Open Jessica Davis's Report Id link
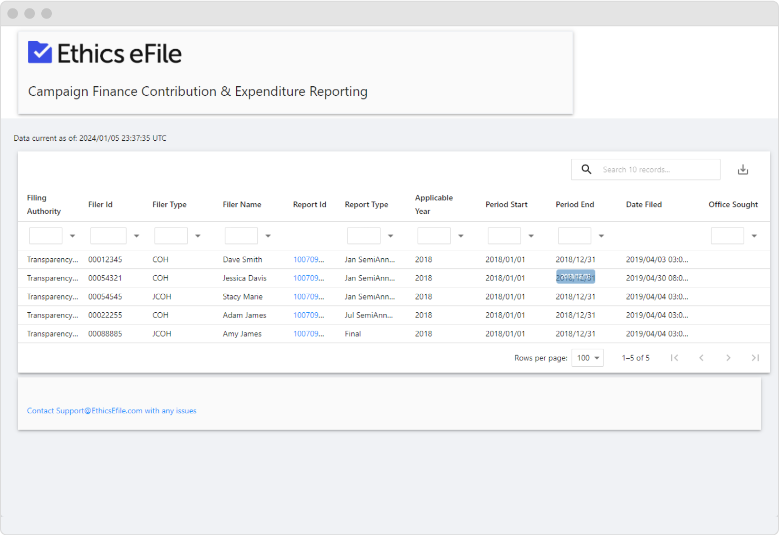This screenshot has width=779, height=535. pos(309,278)
